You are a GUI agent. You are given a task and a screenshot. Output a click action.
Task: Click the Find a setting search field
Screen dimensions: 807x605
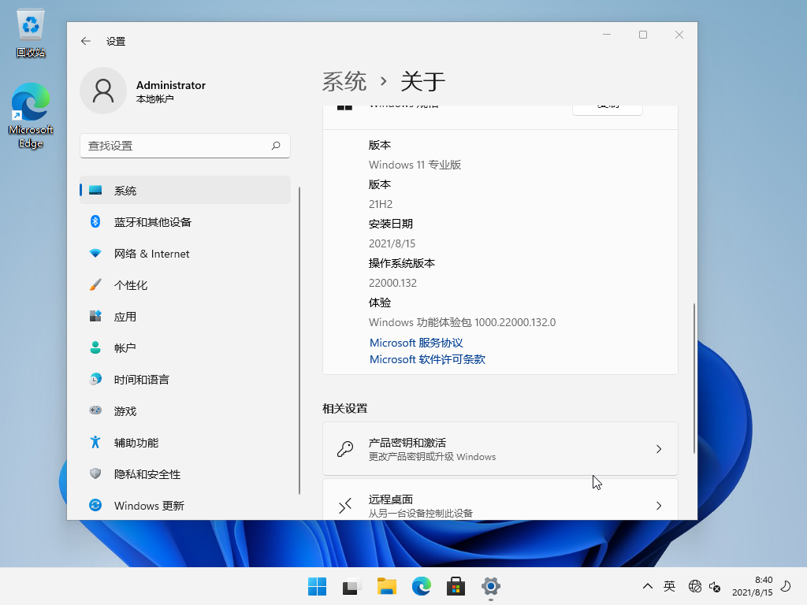click(x=177, y=146)
